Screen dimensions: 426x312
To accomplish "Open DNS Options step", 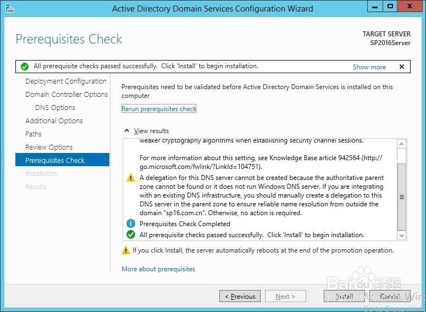I will (55, 107).
